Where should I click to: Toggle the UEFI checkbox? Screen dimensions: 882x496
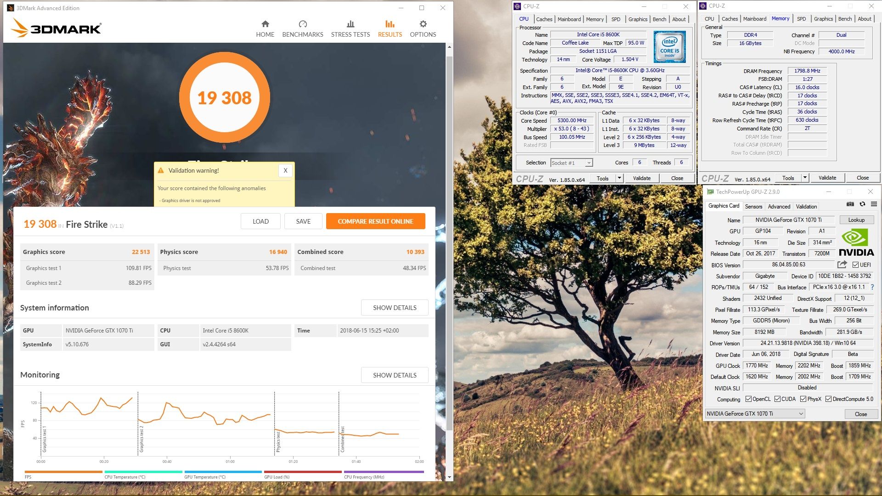[855, 265]
